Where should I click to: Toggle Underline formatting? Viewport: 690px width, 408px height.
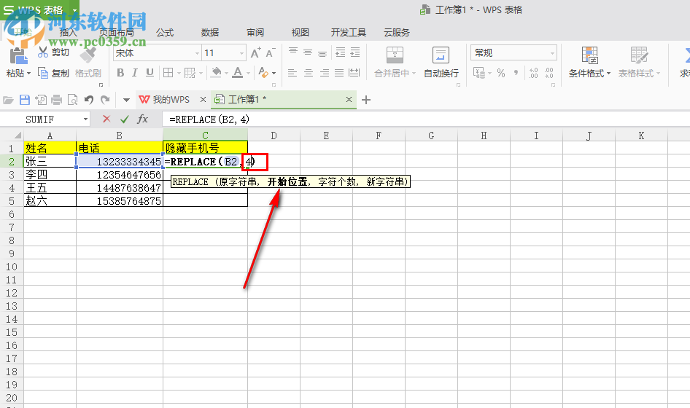[x=150, y=73]
